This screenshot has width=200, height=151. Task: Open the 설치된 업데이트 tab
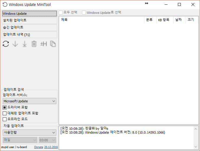coord(29,20)
